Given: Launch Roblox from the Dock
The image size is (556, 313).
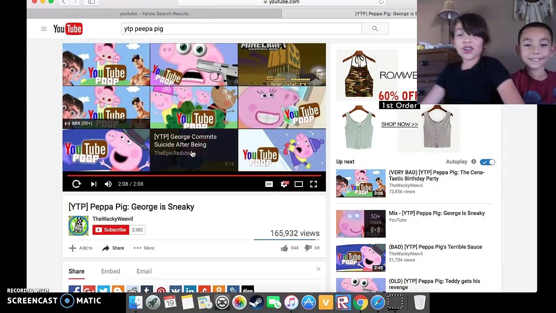Looking at the screenshot, I should pyautogui.click(x=343, y=302).
